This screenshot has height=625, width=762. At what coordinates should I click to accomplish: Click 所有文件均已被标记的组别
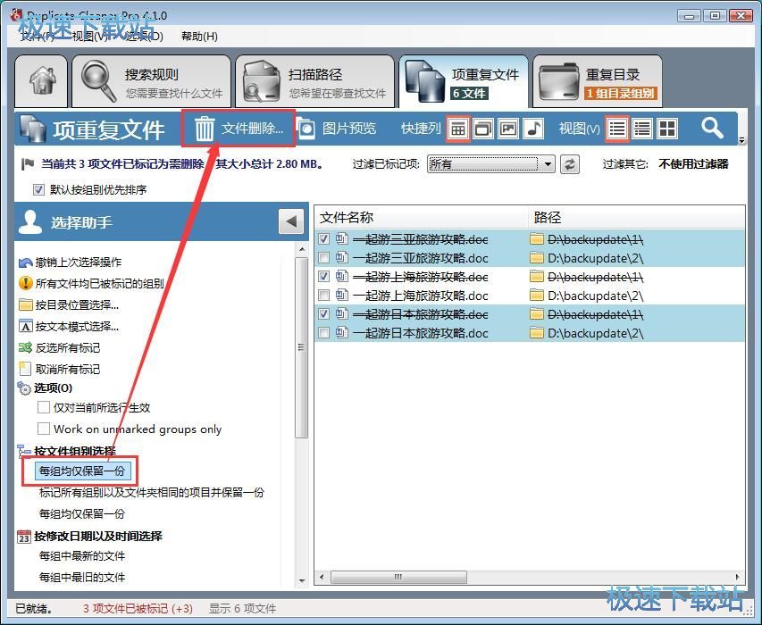click(100, 284)
